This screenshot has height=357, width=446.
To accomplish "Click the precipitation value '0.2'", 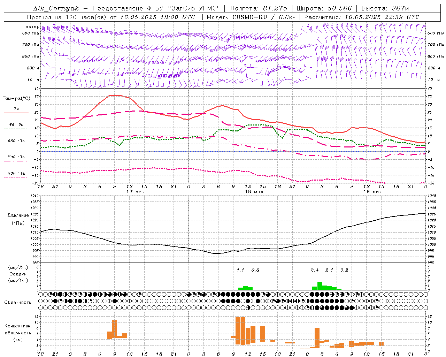I will coord(344,270).
